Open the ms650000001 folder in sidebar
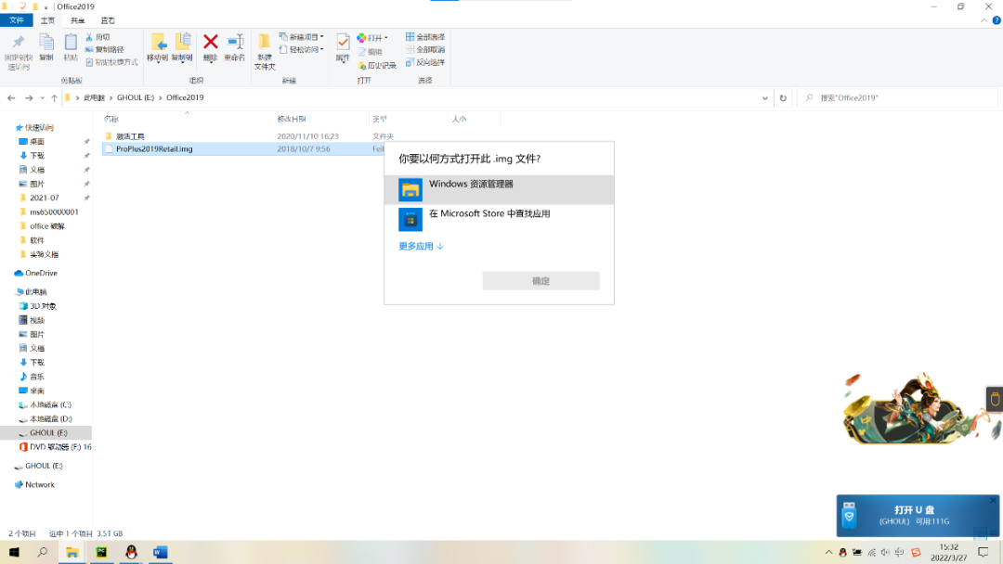 point(54,212)
